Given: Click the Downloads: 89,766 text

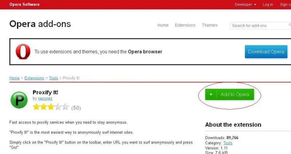Looking at the screenshot, I should pos(222,138).
